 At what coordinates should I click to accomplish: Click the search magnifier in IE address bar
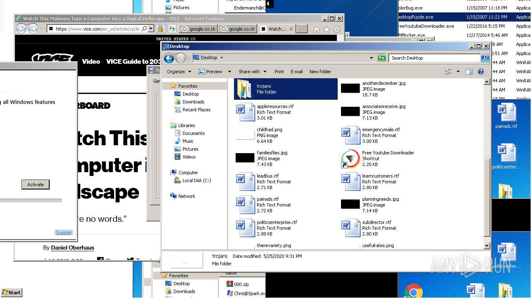pos(144,29)
